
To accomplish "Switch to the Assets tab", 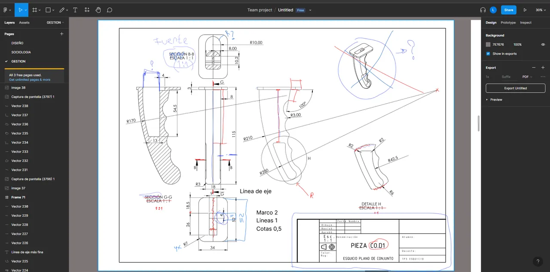I will [x=24, y=23].
